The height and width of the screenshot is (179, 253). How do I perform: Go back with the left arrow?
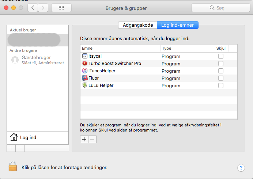(33, 8)
